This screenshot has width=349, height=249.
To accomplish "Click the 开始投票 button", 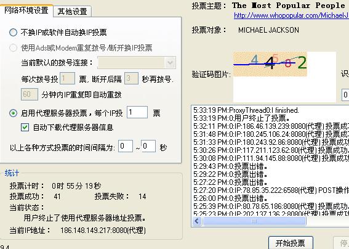I will [x=291, y=243].
